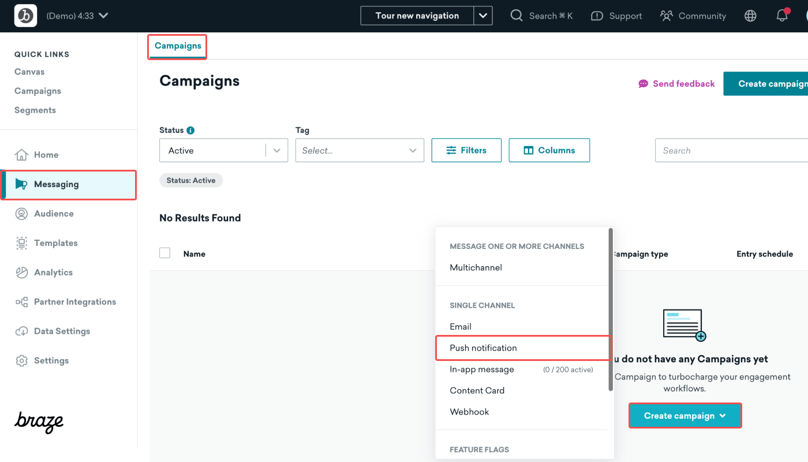Click the QUICK LINKS sidebar heading
This screenshot has width=808, height=462.
click(42, 54)
